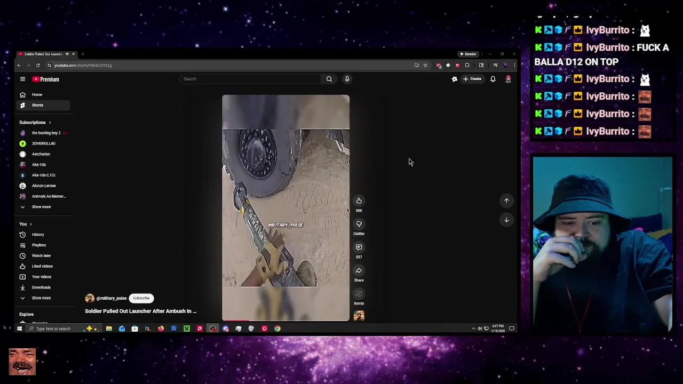
Task: Dislike the Short with thumbs-down icon
Action: pyautogui.click(x=359, y=224)
